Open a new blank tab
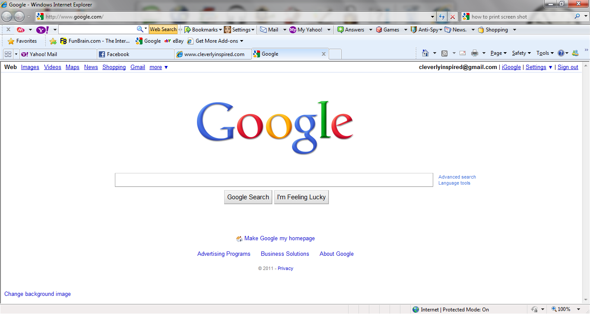This screenshot has height=314, width=590. [335, 54]
